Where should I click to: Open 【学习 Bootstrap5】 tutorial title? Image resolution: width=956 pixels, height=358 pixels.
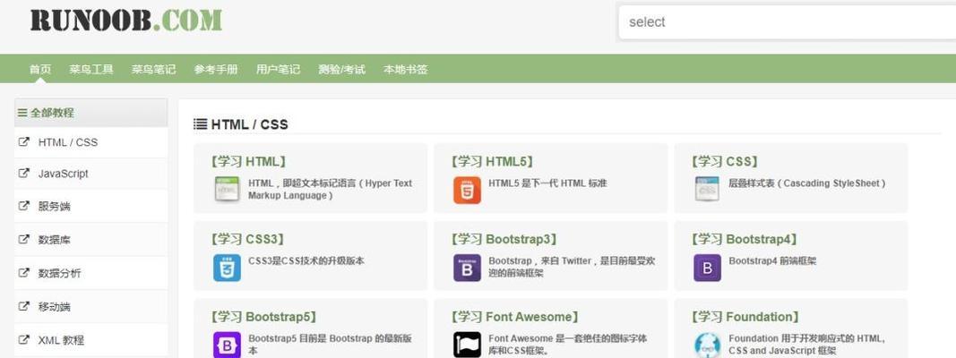[263, 317]
